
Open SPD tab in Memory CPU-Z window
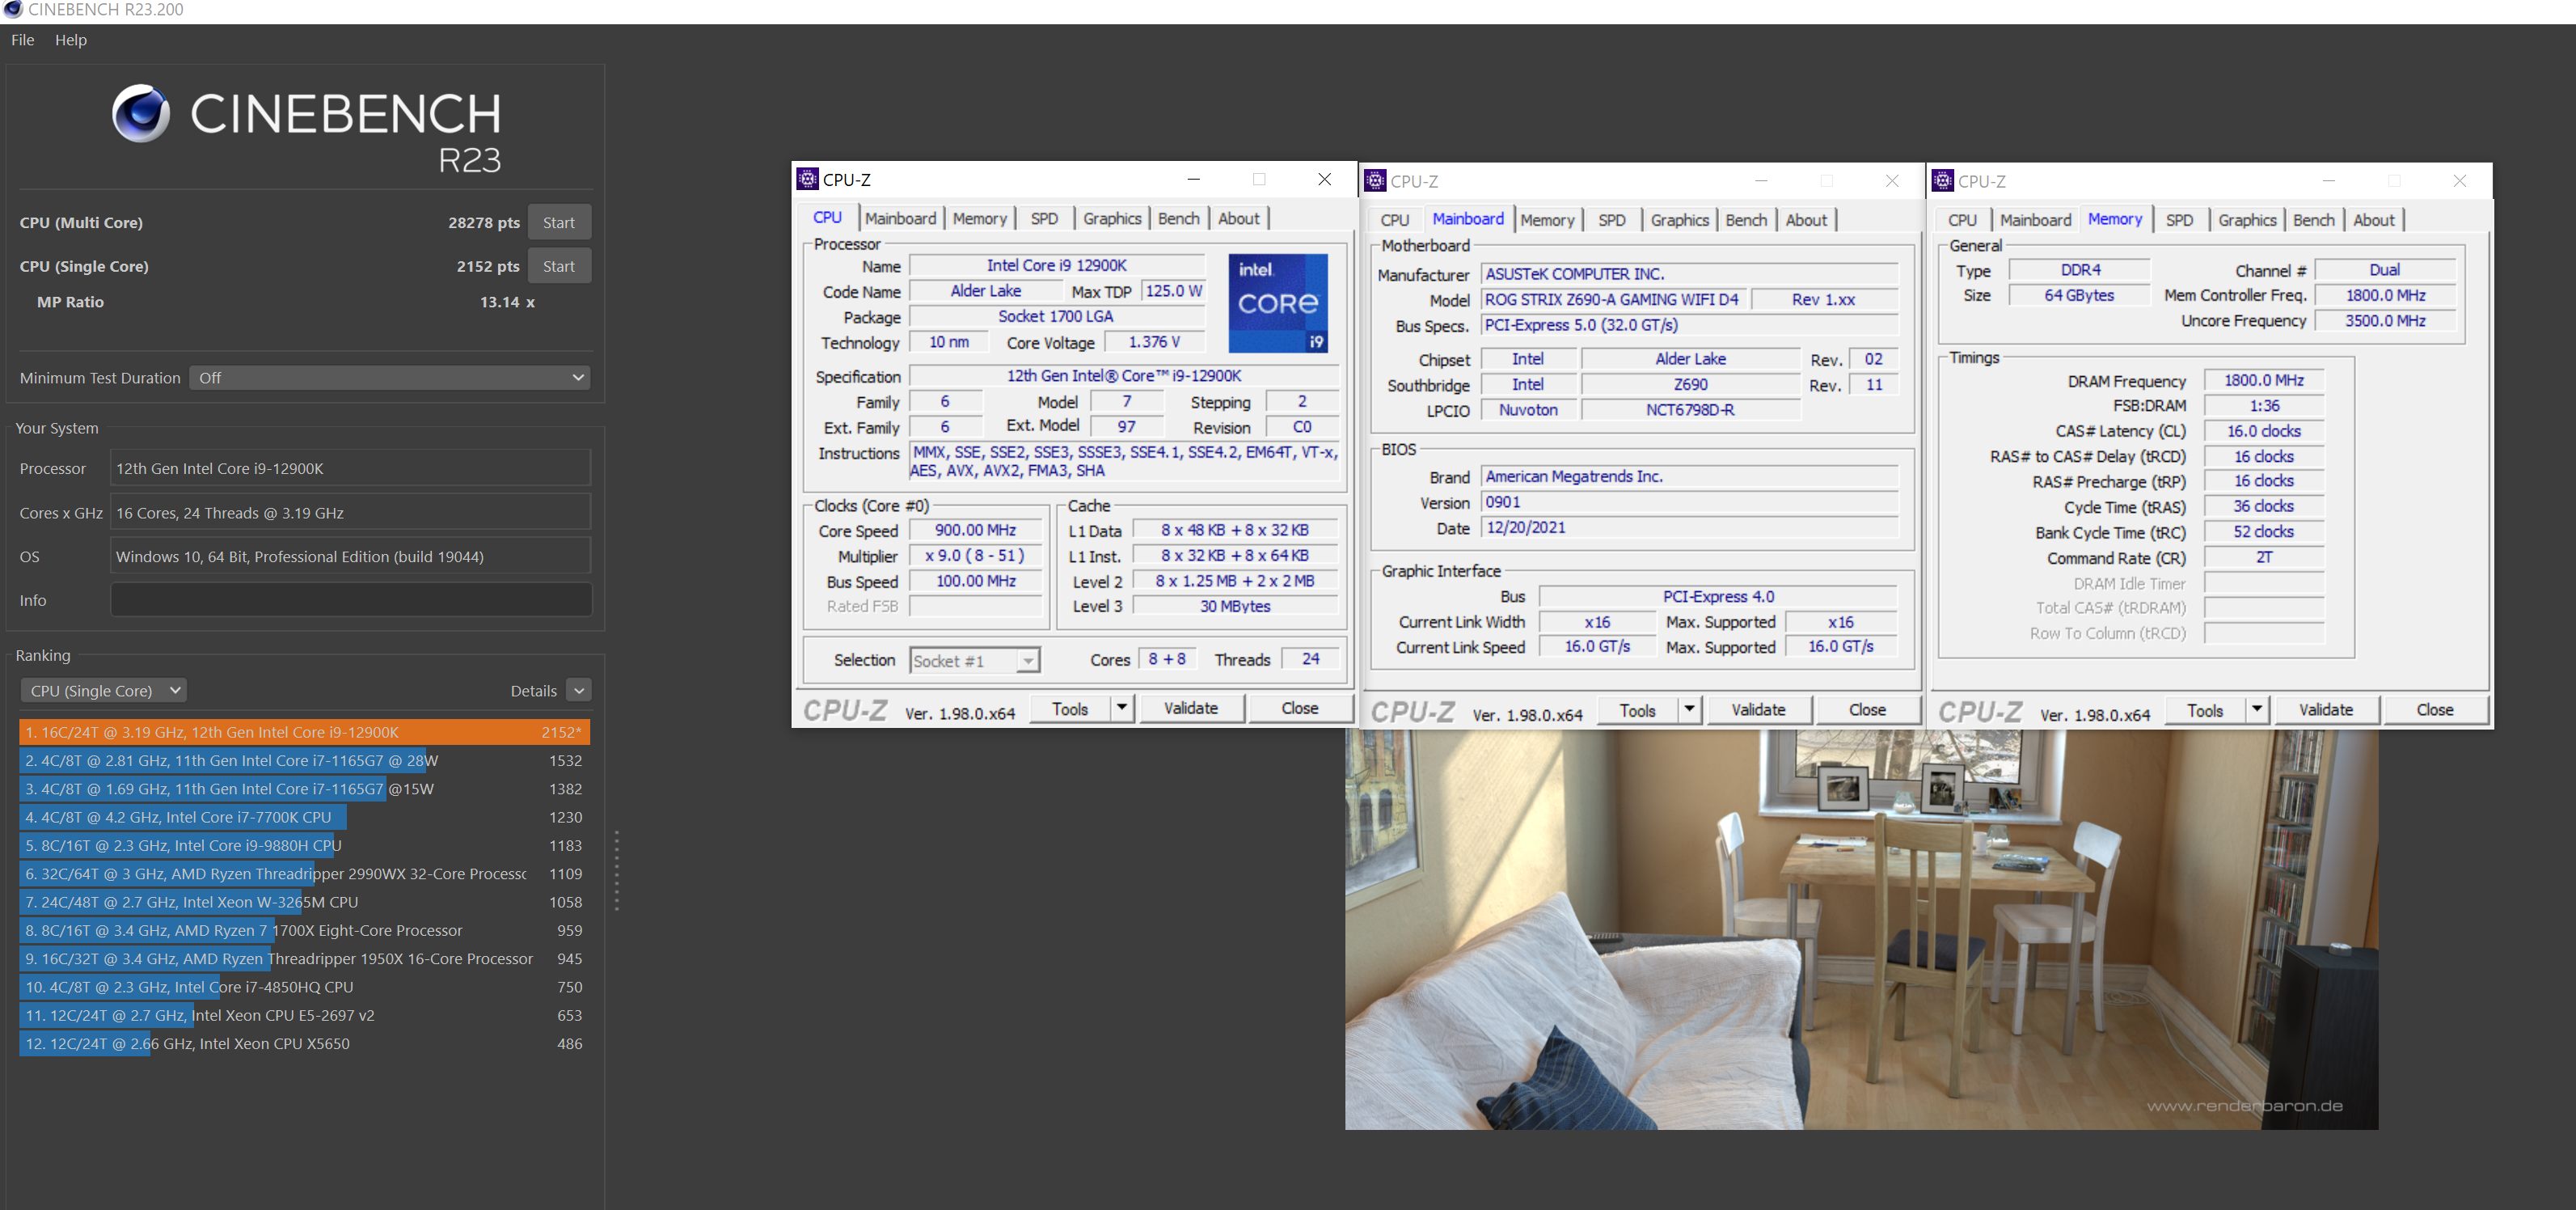[2179, 220]
